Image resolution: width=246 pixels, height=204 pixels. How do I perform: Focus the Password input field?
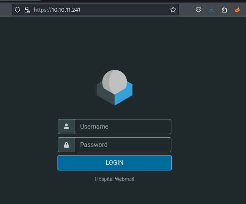123,145
